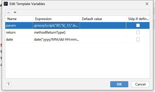The height and width of the screenshot is (92, 155).
Task: Enable Skip if defined for param
Action: pos(138,25)
